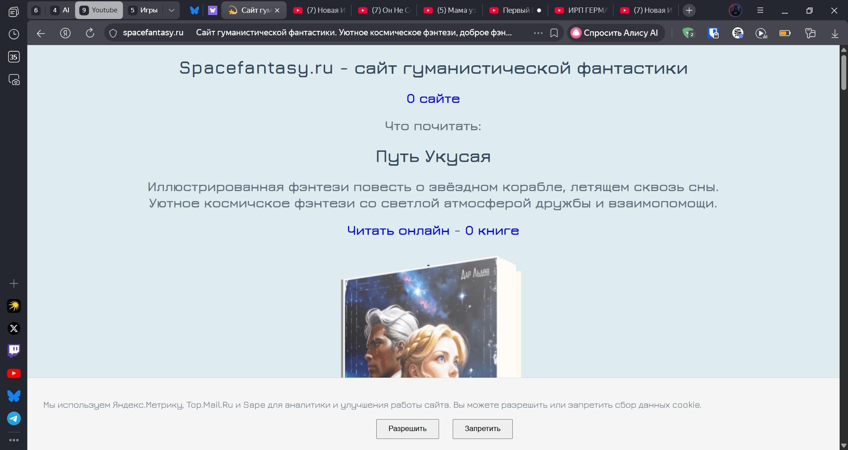The width and height of the screenshot is (848, 450).
Task: Switch to the Youtube tab group
Action: coord(99,10)
